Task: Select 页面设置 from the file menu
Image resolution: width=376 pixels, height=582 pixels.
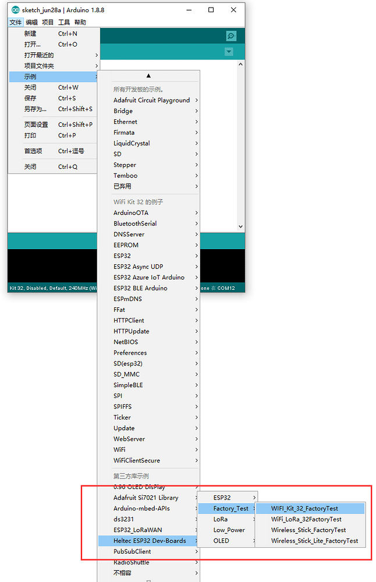Action: coord(36,125)
